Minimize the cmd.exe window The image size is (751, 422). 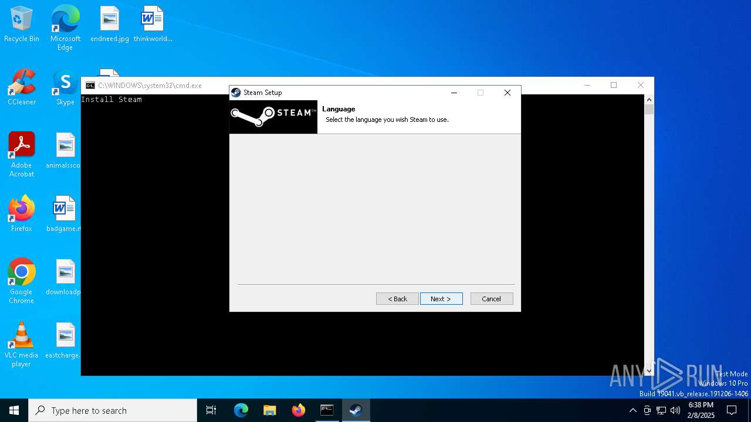click(587, 86)
